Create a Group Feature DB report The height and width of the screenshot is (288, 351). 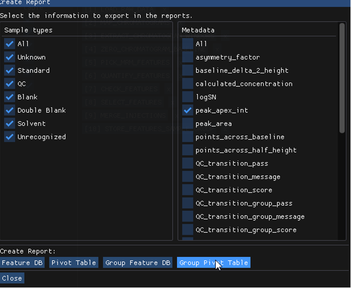click(x=138, y=263)
